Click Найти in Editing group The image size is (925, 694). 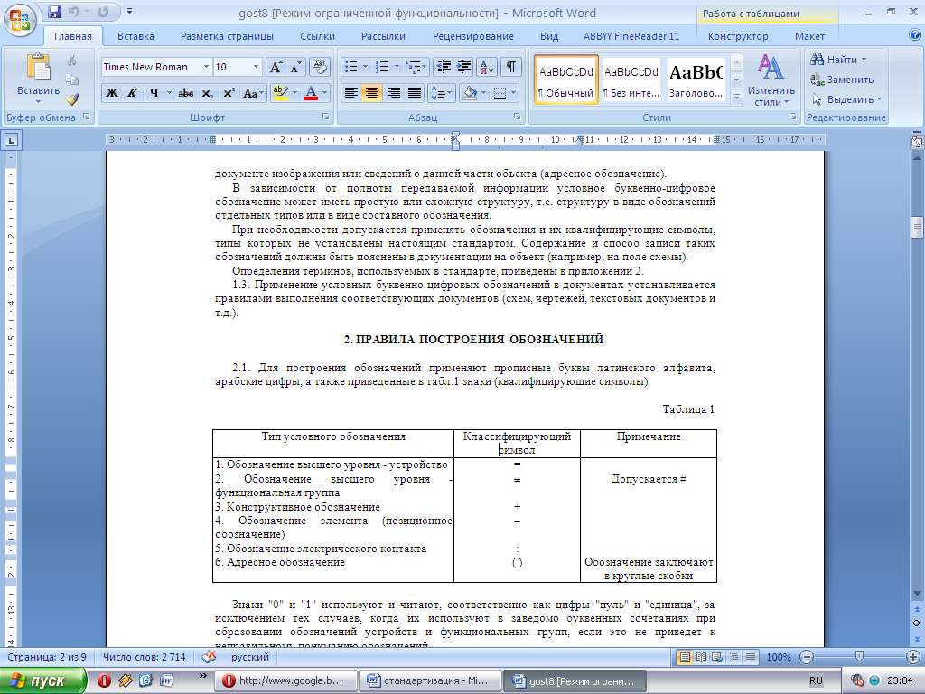838,60
